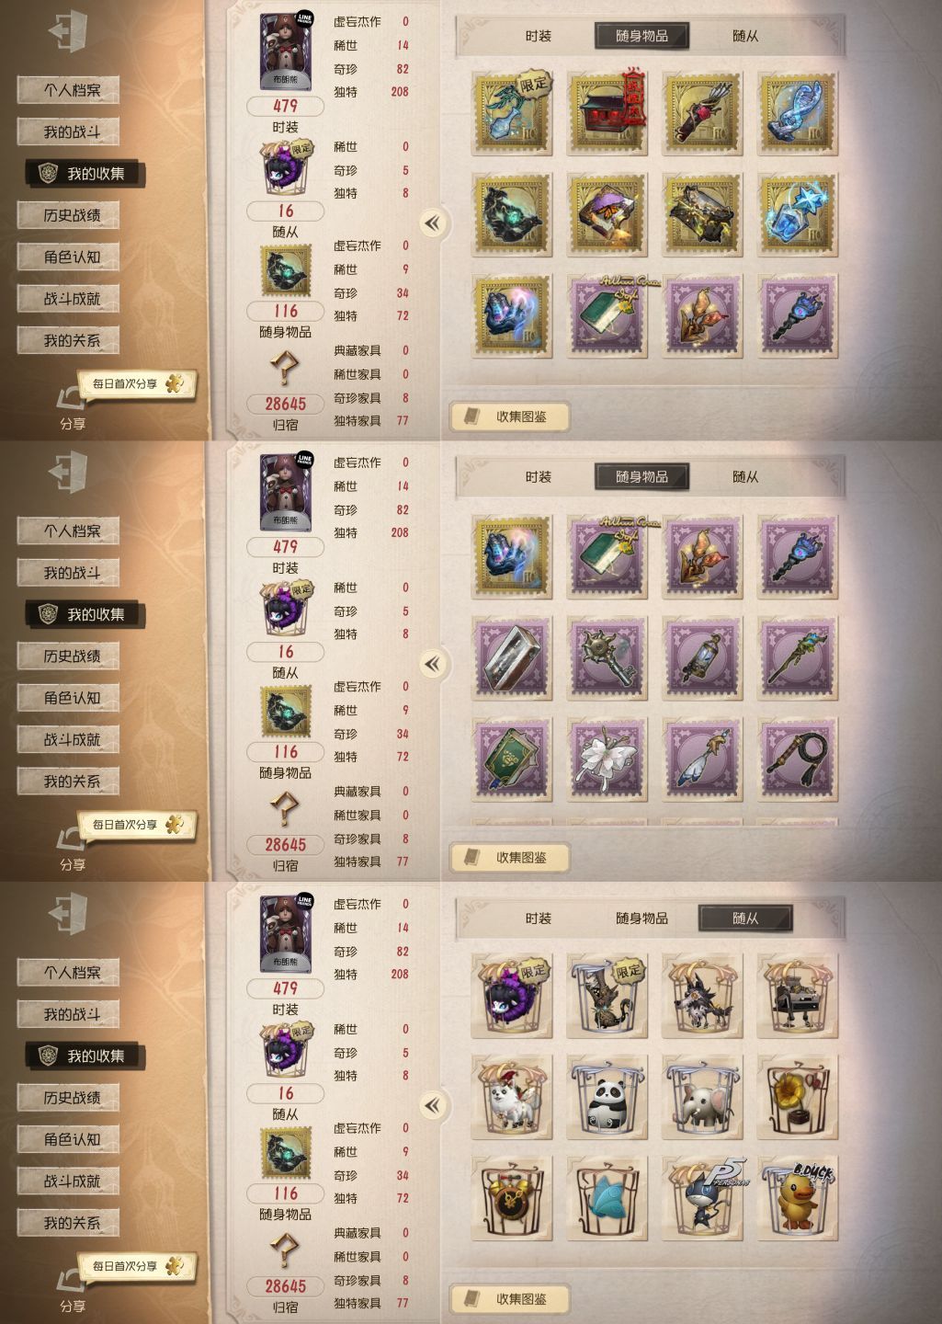Select the panda pet in the cage
The height and width of the screenshot is (1324, 942).
(x=607, y=1097)
